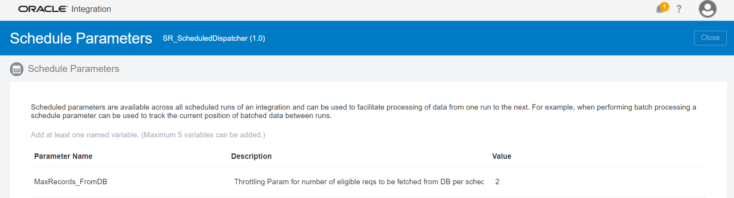Click the Throttling Param description field
Image resolution: width=734 pixels, height=198 pixels.
(x=358, y=182)
